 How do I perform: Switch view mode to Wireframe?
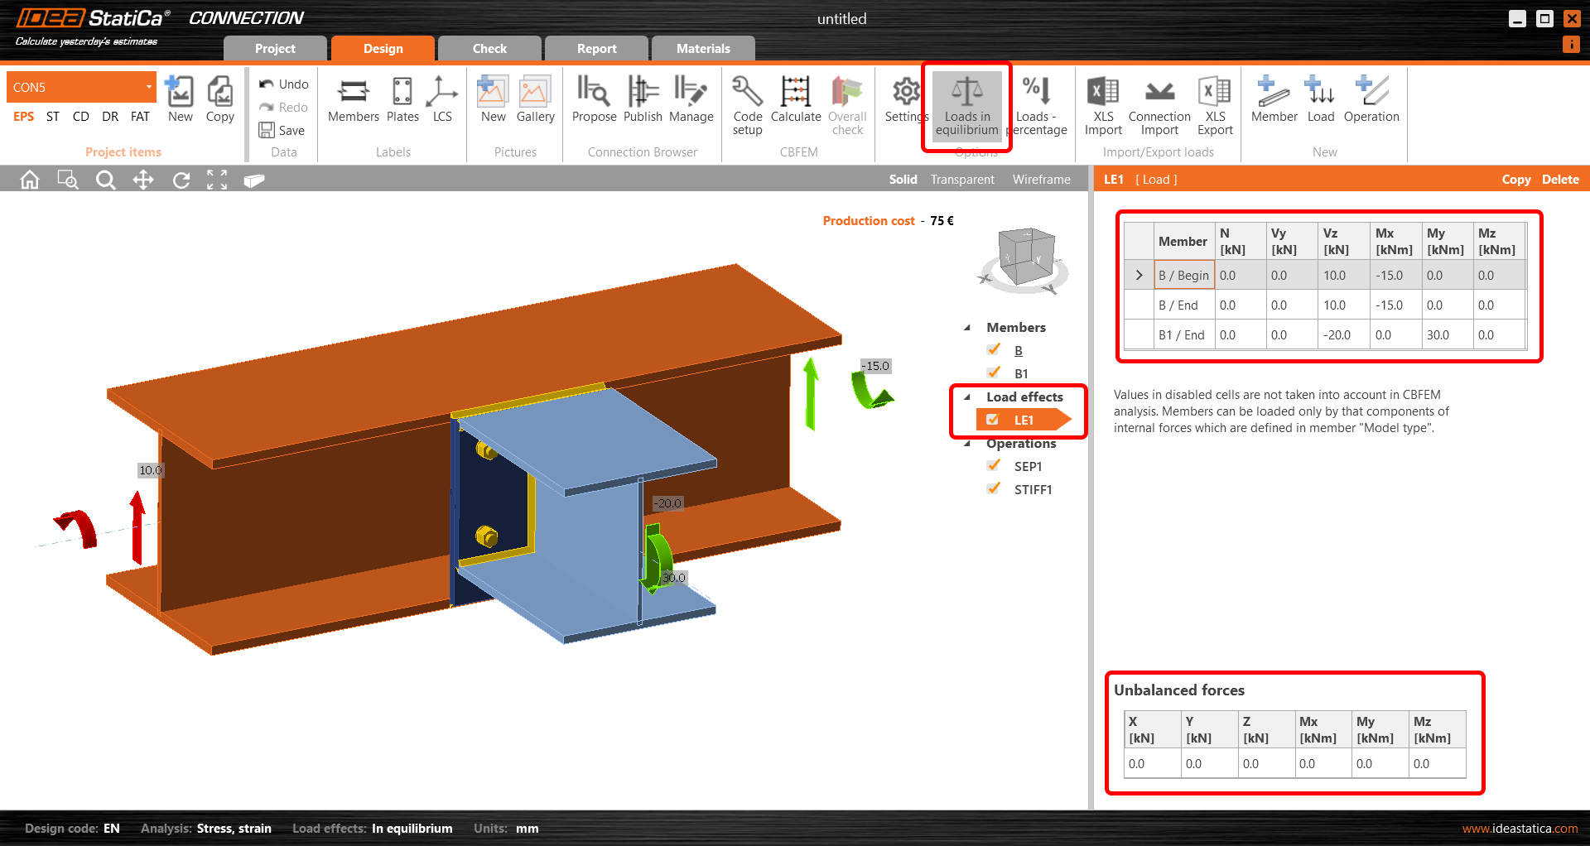point(1041,180)
